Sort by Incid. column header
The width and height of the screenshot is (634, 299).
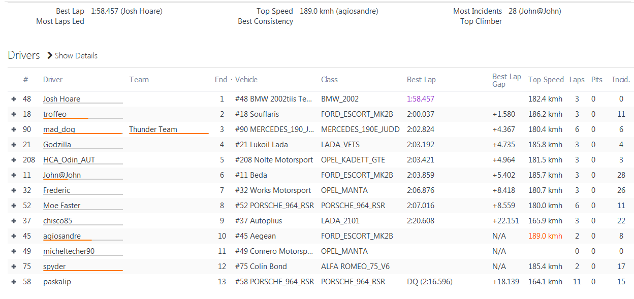coord(621,80)
